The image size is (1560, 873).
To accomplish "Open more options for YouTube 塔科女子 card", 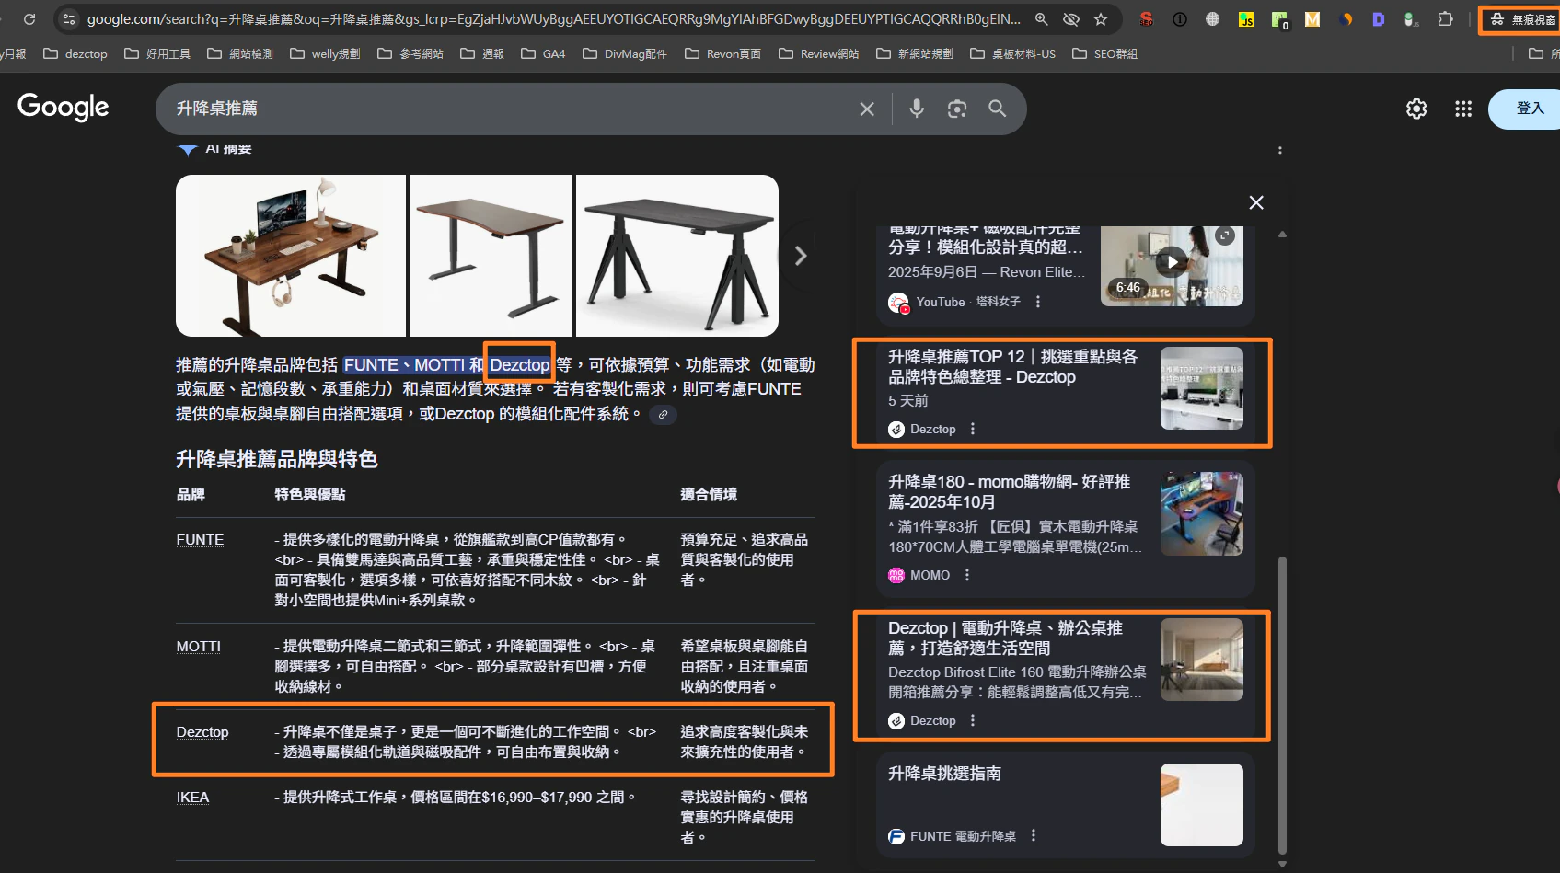I will pos(1038,302).
